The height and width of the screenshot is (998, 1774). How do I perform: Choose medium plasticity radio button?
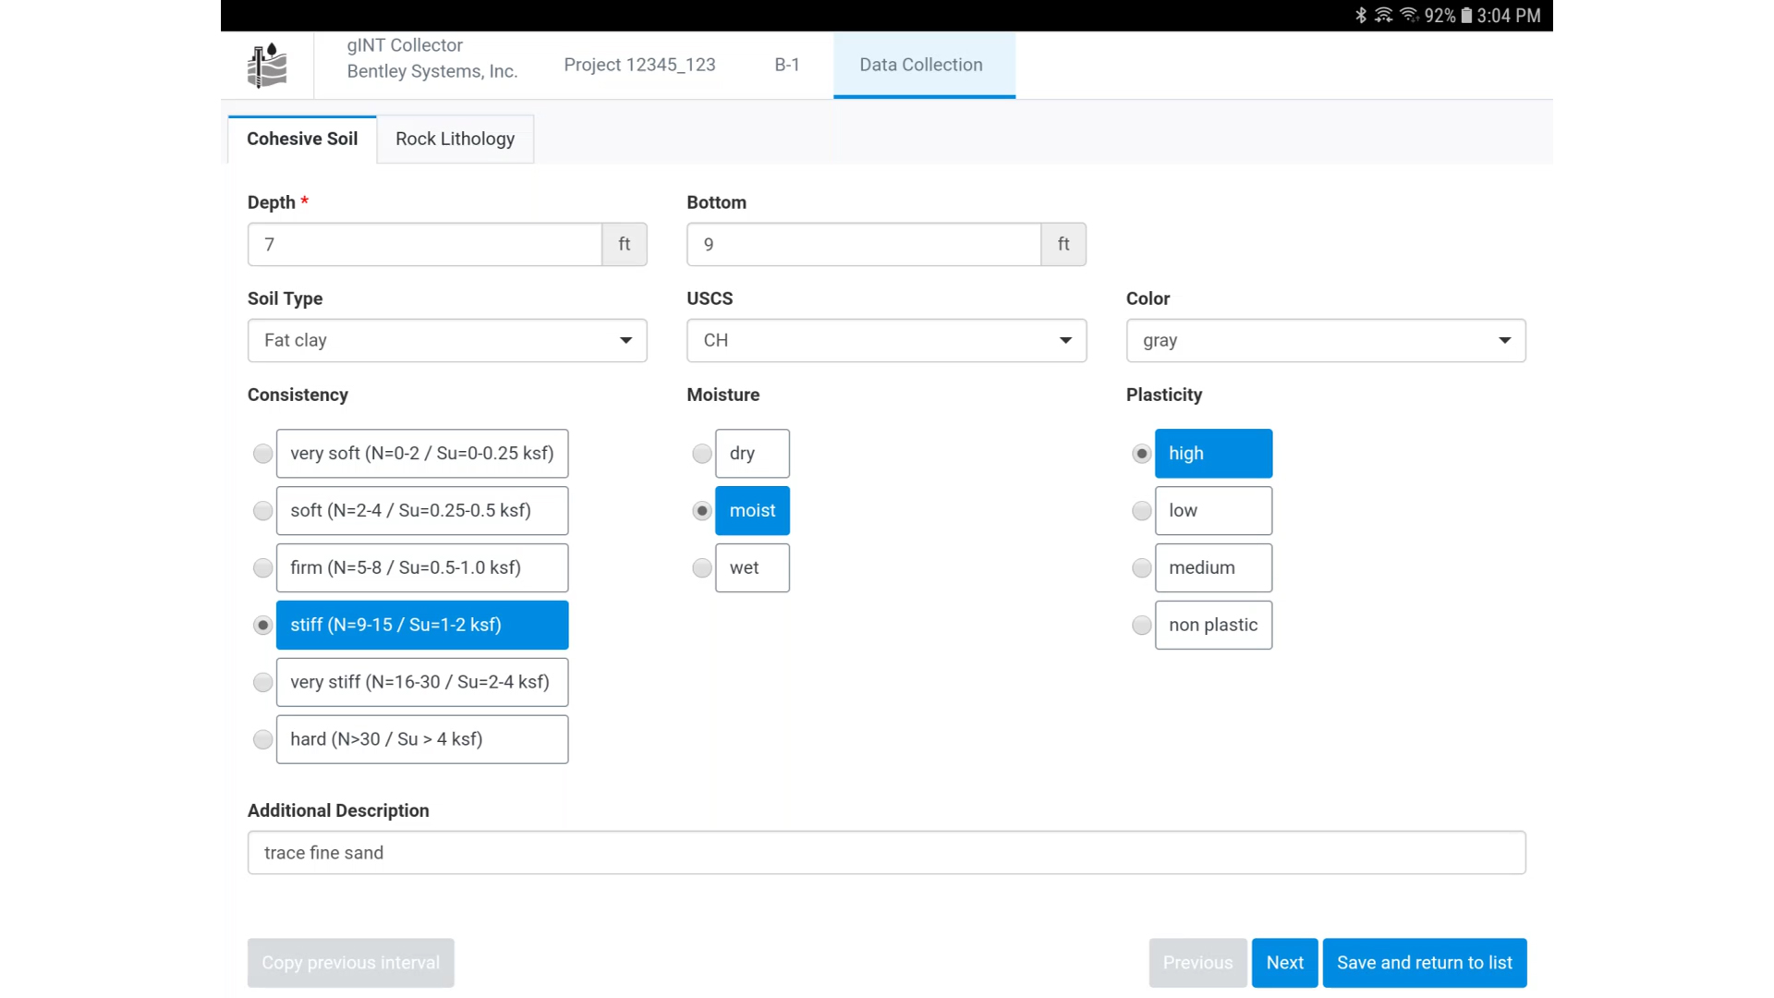[1142, 568]
